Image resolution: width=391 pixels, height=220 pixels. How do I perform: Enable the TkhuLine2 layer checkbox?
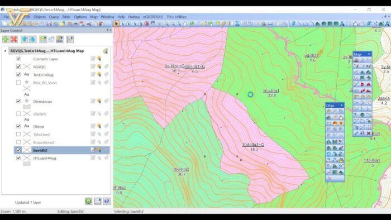click(18, 135)
